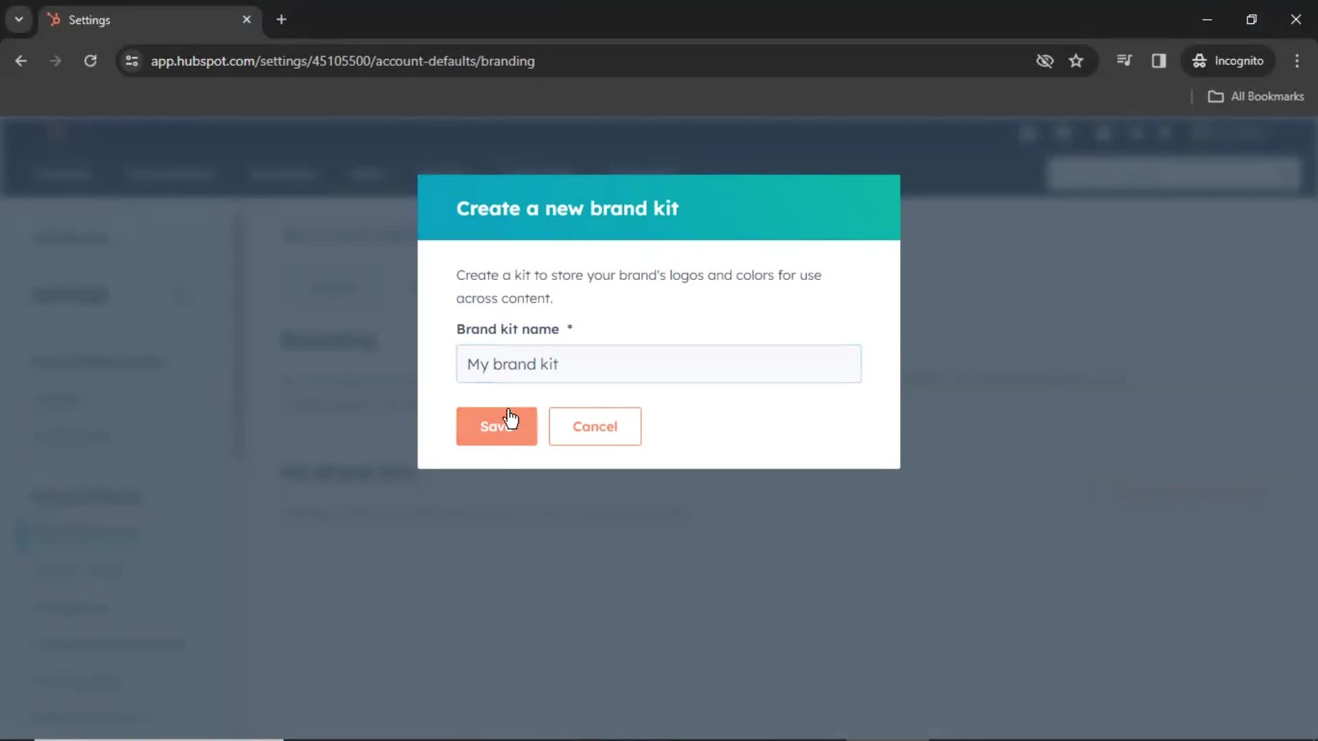Click the Save button in dialog
This screenshot has height=741, width=1318.
point(497,426)
